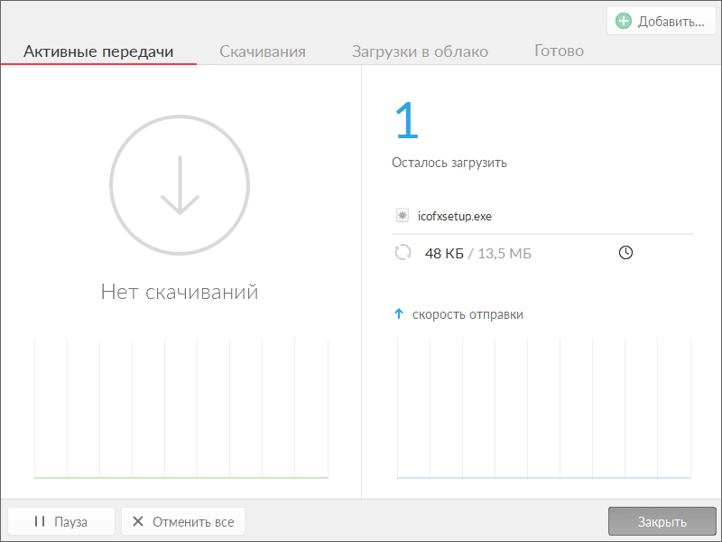Switch to the Активные передачи tab

point(98,51)
